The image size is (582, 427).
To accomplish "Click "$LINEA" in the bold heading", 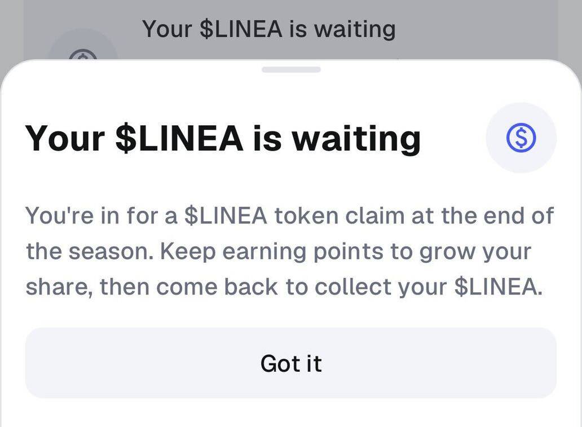I will (x=179, y=138).
